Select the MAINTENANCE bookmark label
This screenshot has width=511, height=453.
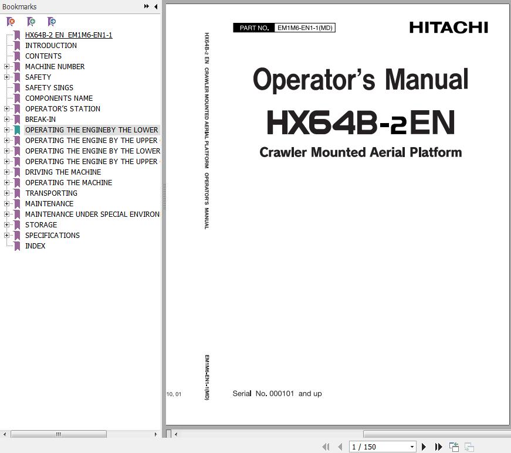(49, 204)
